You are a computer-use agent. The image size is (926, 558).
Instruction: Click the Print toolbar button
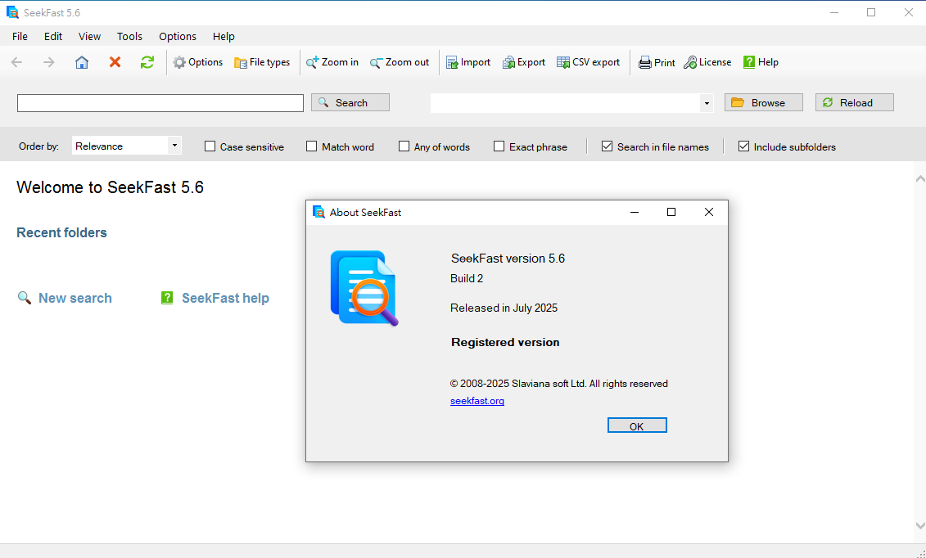[656, 62]
